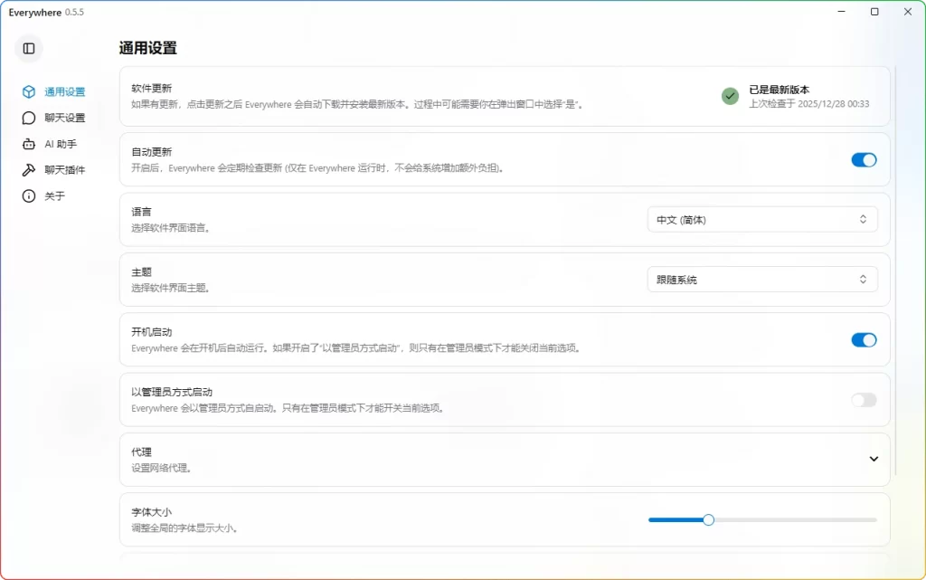Expand the 代理 section chevron
926x580 pixels.
tap(874, 460)
